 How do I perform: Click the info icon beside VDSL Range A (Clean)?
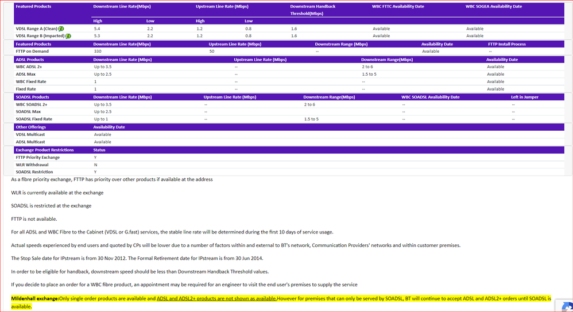[x=61, y=29]
